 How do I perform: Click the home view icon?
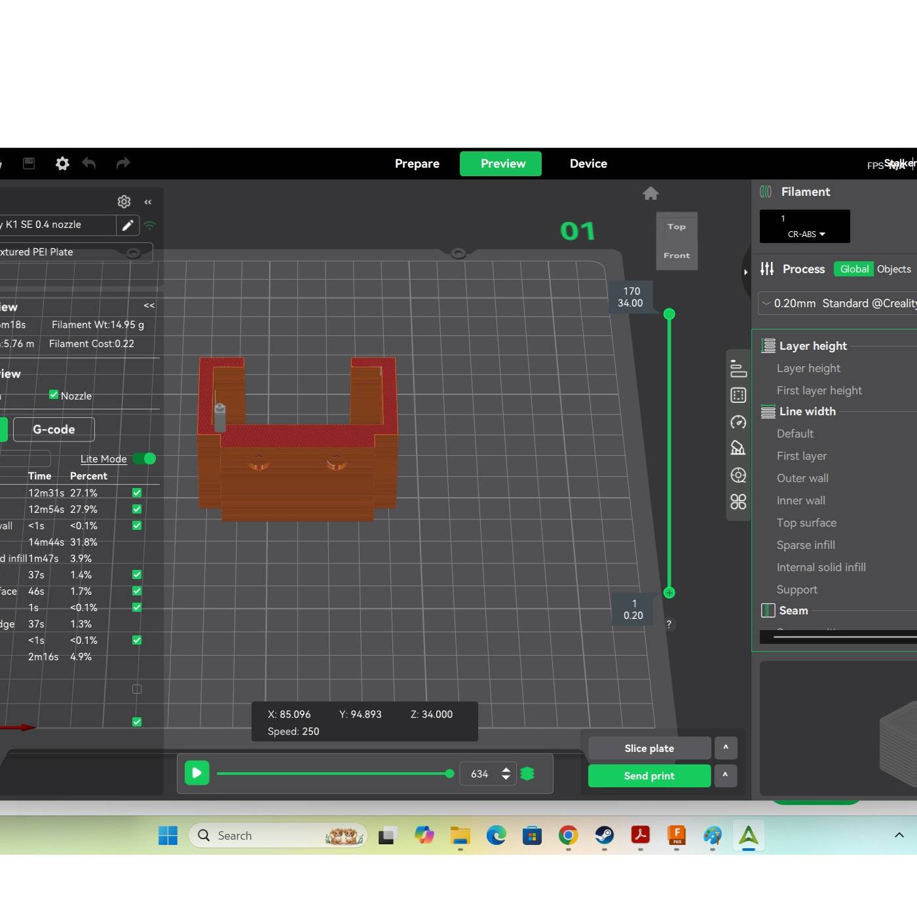click(650, 193)
